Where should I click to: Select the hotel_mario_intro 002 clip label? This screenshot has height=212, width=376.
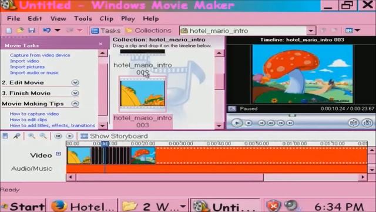point(142,68)
